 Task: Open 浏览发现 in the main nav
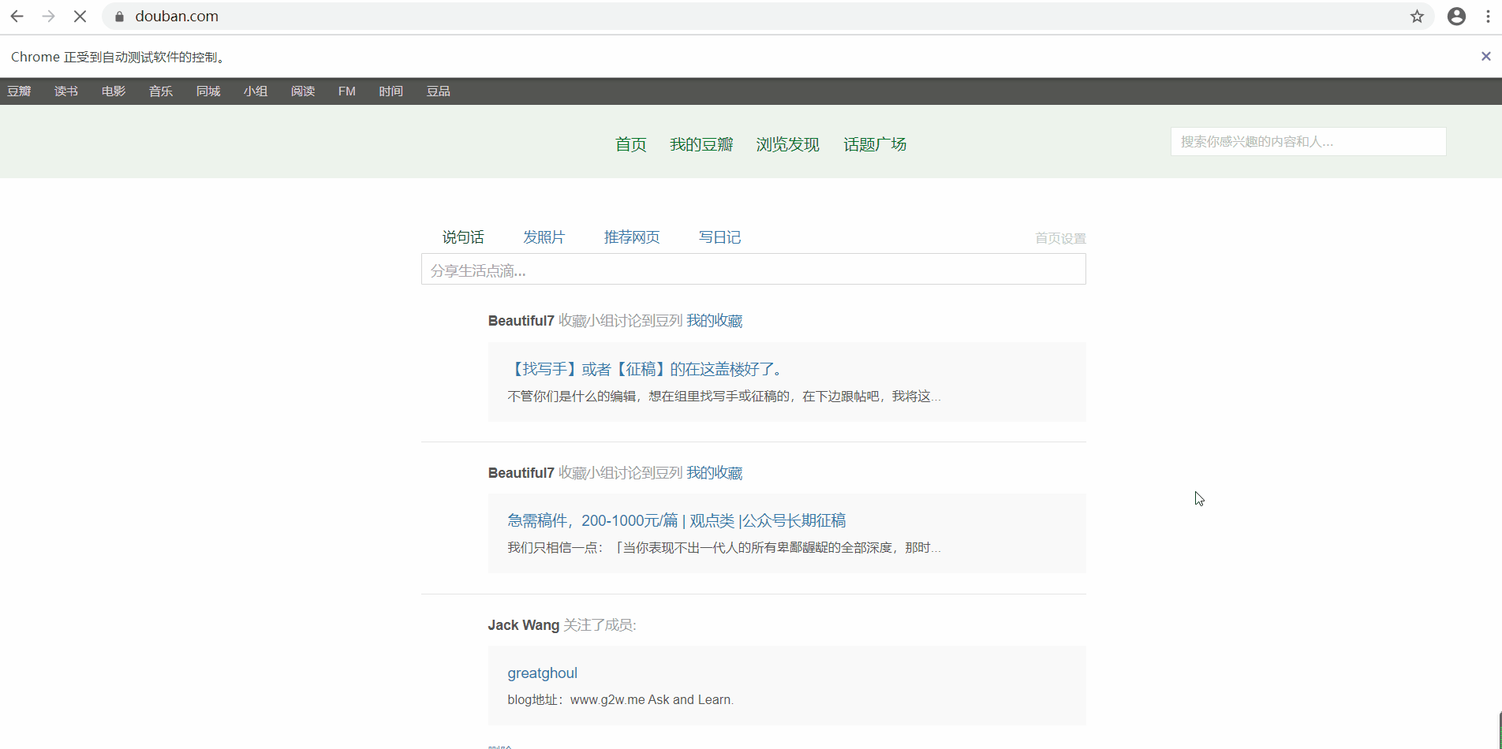coord(788,144)
